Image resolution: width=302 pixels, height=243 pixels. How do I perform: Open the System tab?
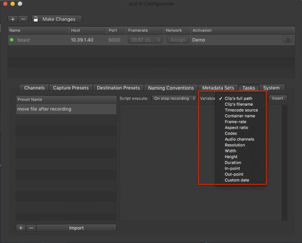272,88
